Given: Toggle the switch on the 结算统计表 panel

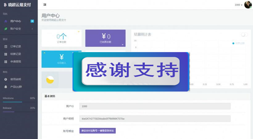Looking at the screenshot, I should [244, 35].
